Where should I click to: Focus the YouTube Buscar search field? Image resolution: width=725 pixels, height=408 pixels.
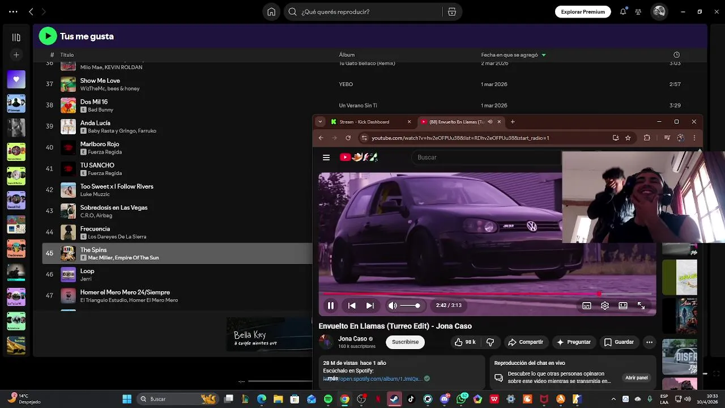point(487,158)
